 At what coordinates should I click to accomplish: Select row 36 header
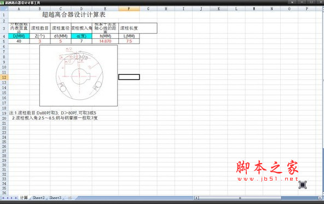(x=4, y=193)
